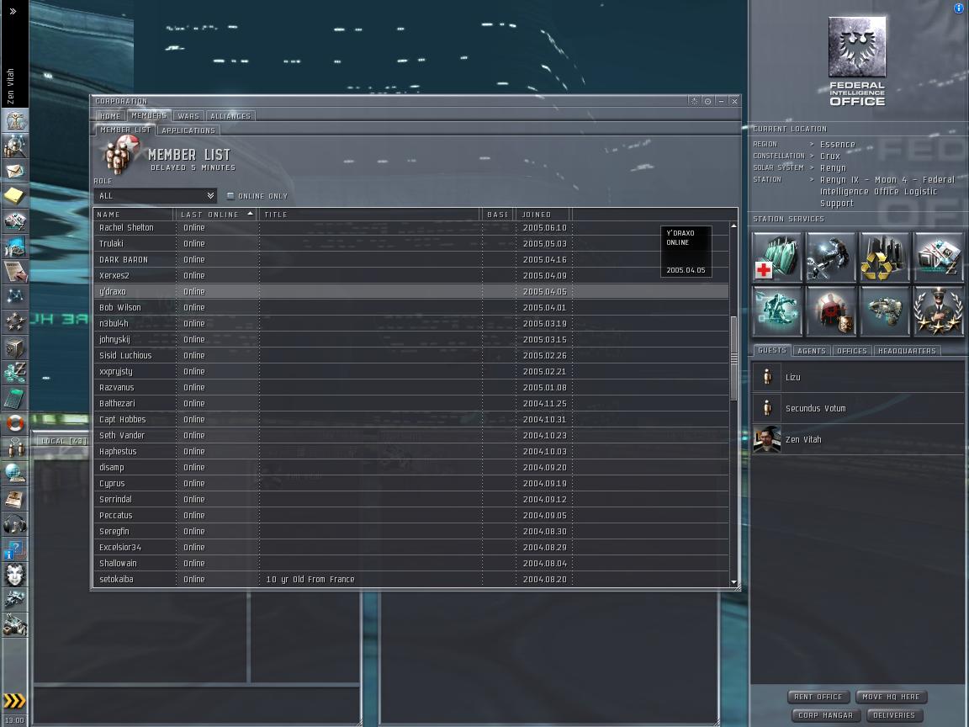The image size is (969, 727).
Task: Open the character sheet sidebar icon
Action: pyautogui.click(x=15, y=120)
